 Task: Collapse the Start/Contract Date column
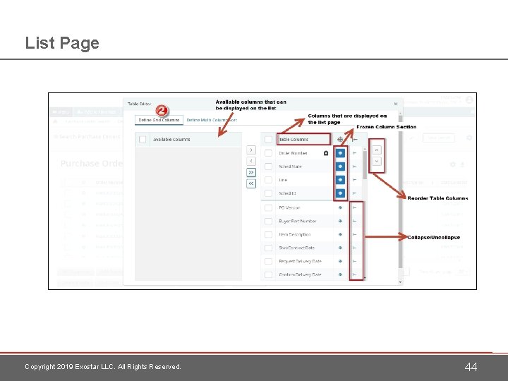(x=354, y=248)
